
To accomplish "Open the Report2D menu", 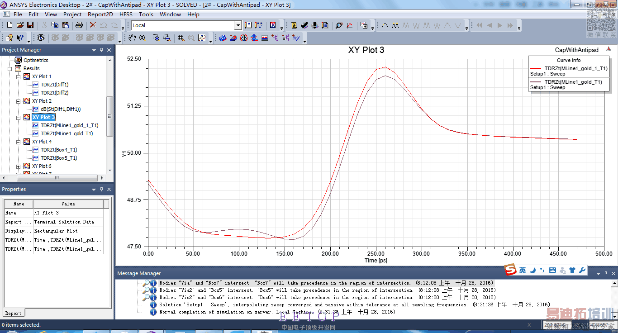I will [x=100, y=14].
